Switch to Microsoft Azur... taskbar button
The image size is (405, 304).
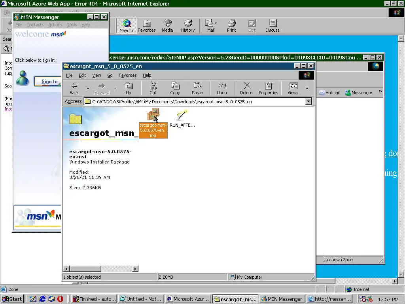click(x=188, y=299)
